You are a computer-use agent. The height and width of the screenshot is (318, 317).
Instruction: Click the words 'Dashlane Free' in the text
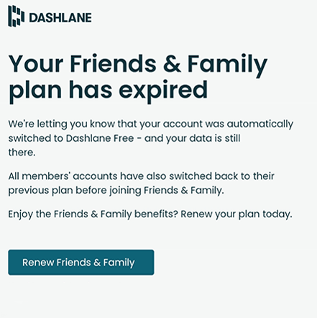(x=100, y=138)
